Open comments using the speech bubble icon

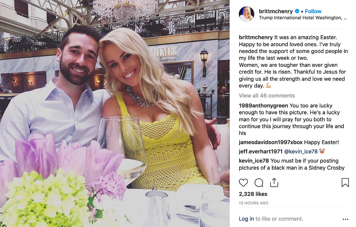click(x=259, y=182)
